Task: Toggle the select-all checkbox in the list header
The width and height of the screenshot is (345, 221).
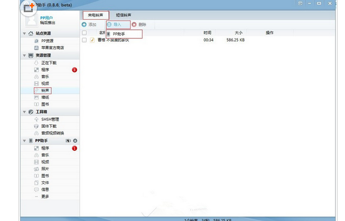Action: [x=85, y=33]
